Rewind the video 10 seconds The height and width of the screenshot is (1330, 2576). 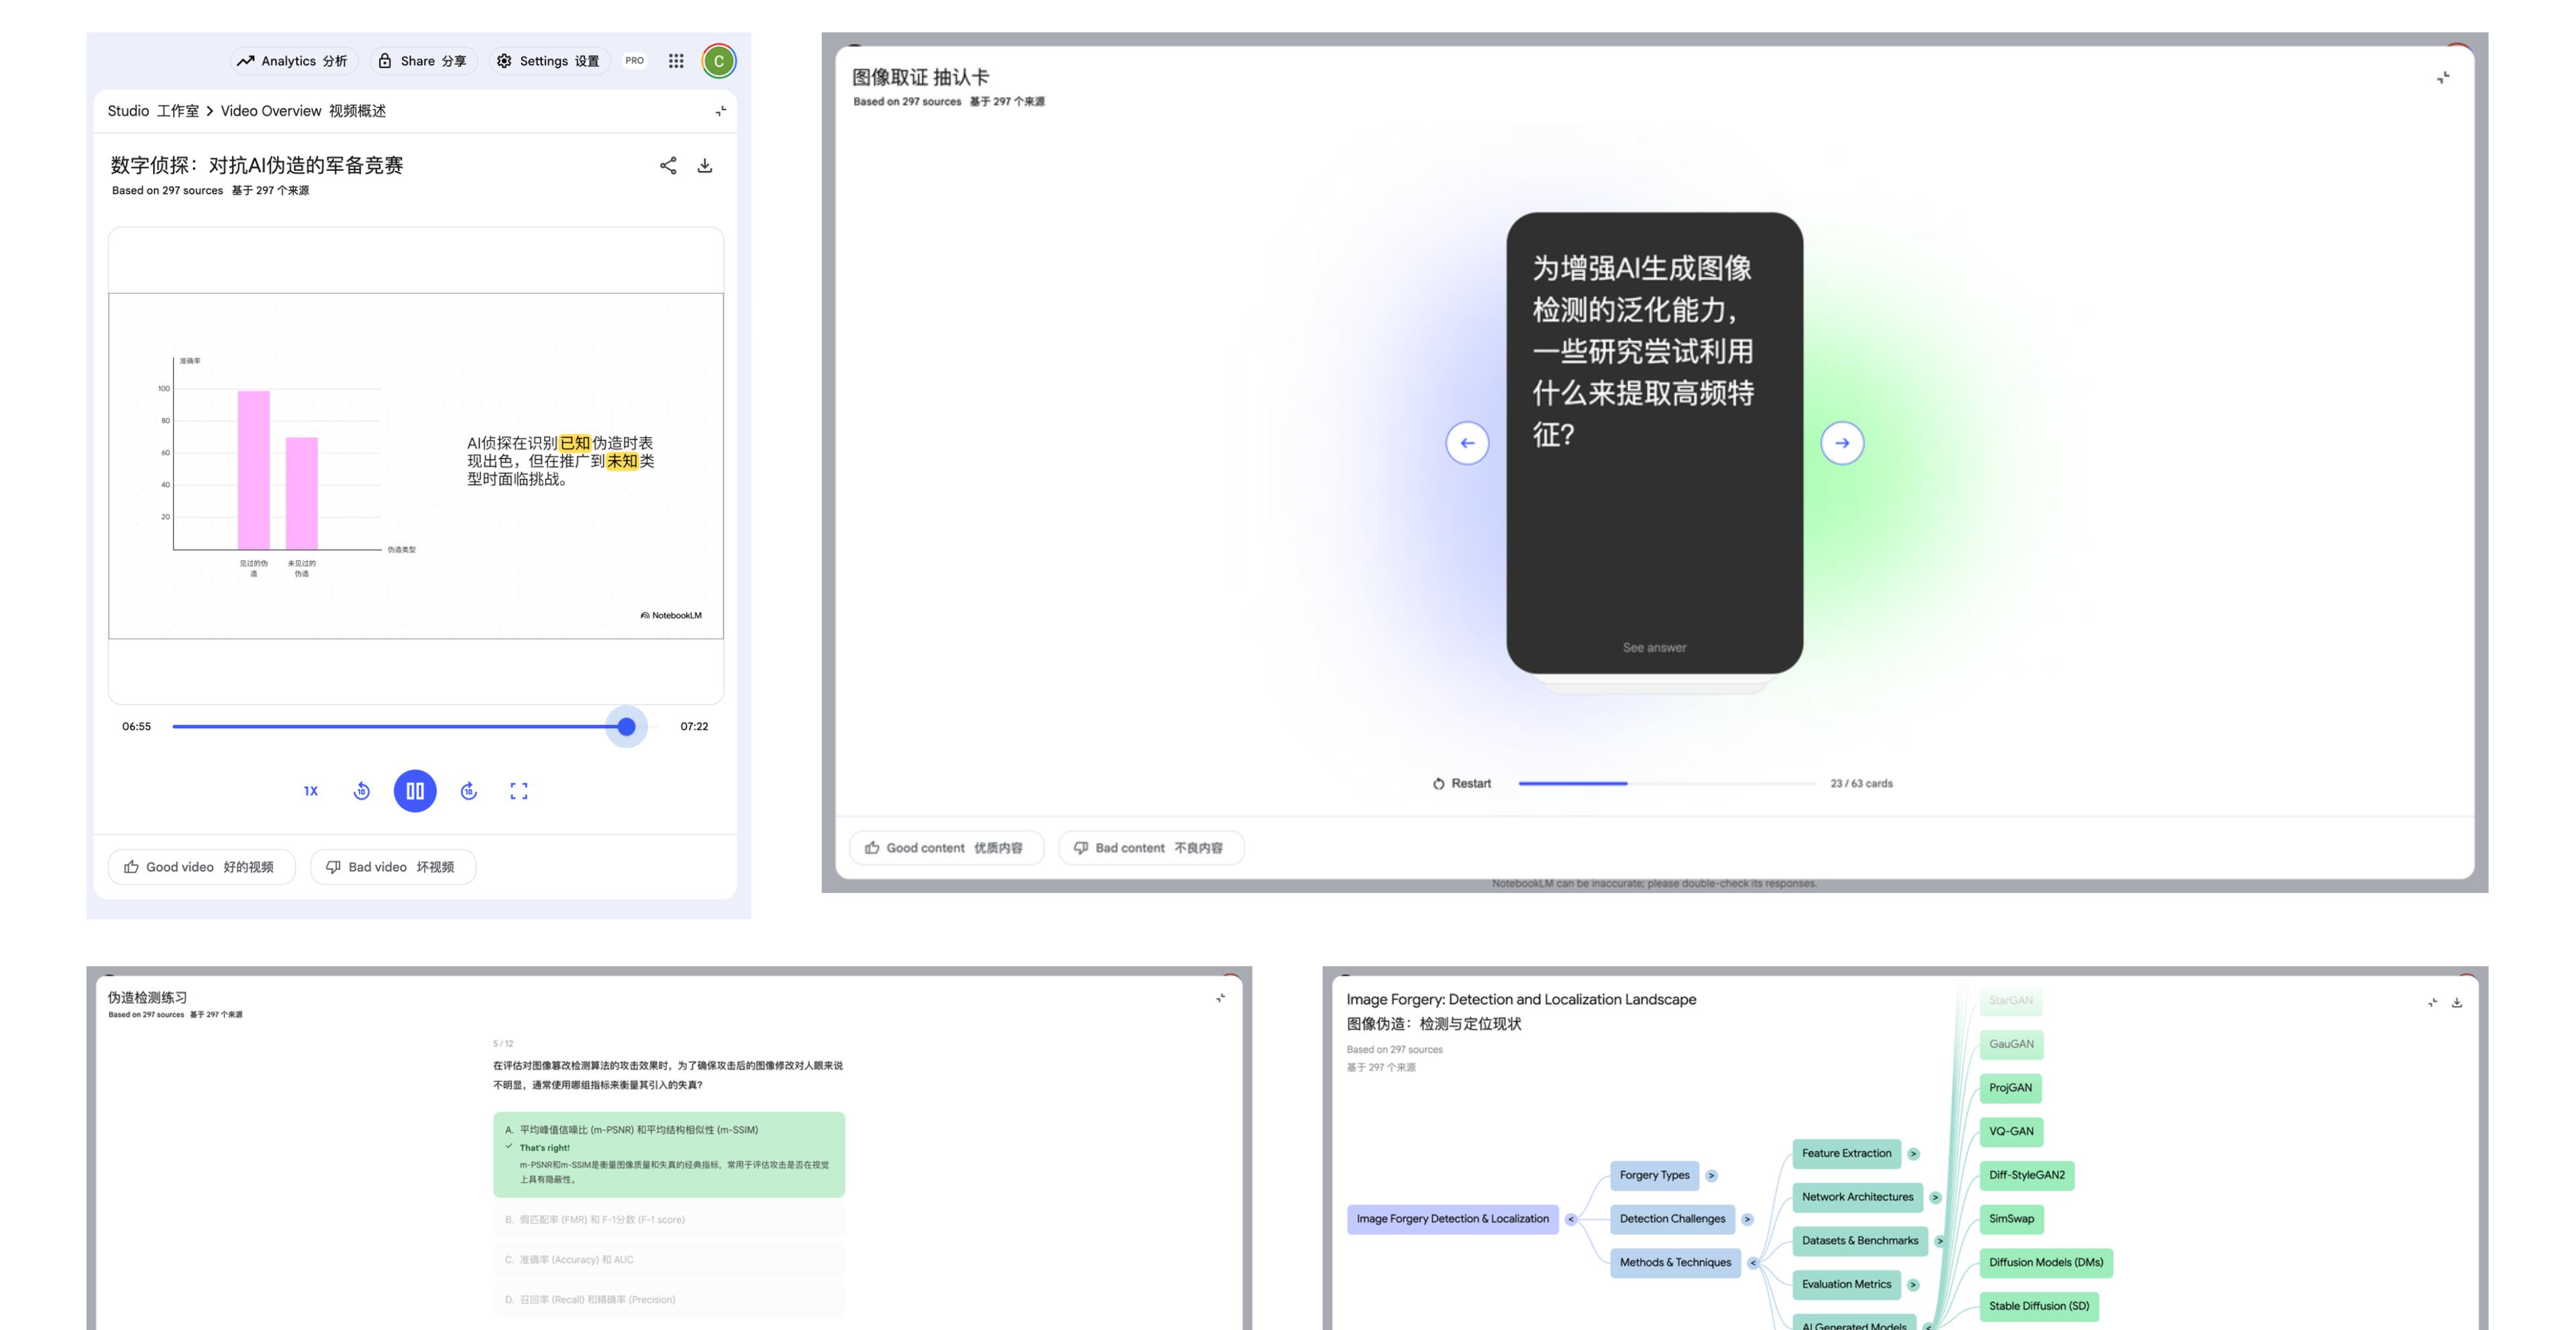click(361, 790)
